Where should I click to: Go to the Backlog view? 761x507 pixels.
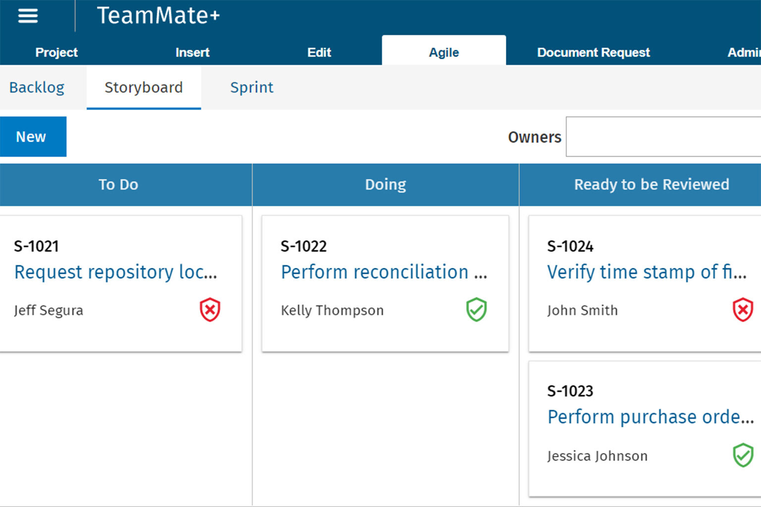pos(37,88)
